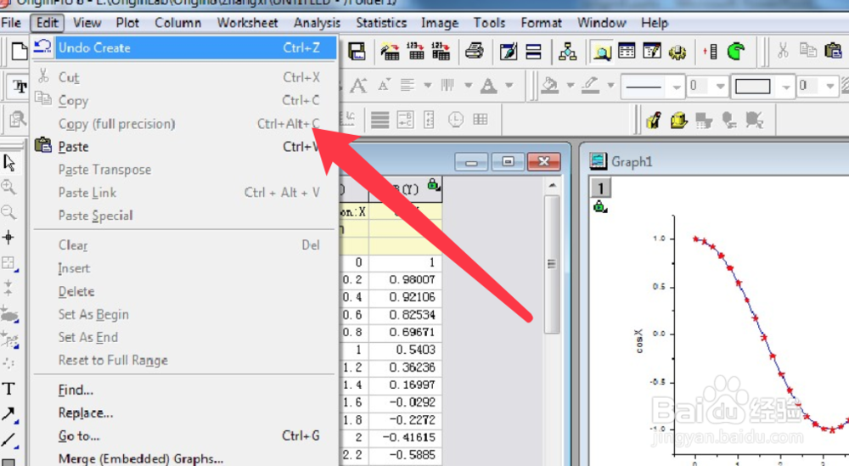Select the Text tool T icon
This screenshot has width=849, height=466.
pos(8,389)
